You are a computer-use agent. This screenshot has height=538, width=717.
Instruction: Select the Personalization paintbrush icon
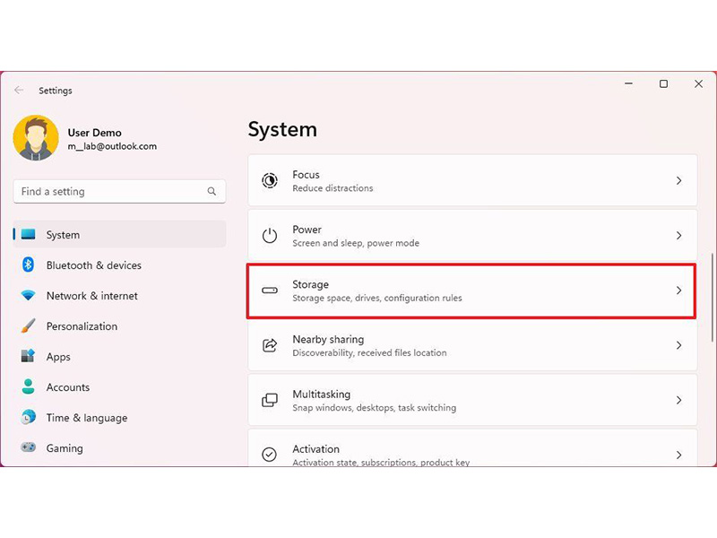pyautogui.click(x=29, y=325)
